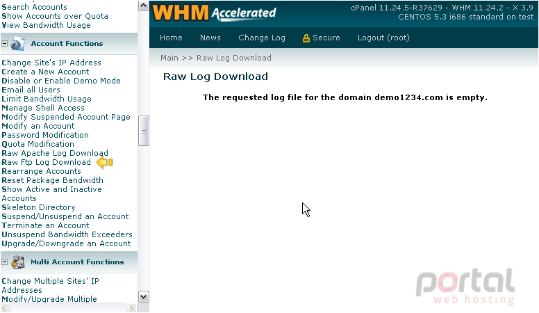This screenshot has height=313, width=539.
Task: Open Raw Ftp Log Download
Action: coord(46,162)
